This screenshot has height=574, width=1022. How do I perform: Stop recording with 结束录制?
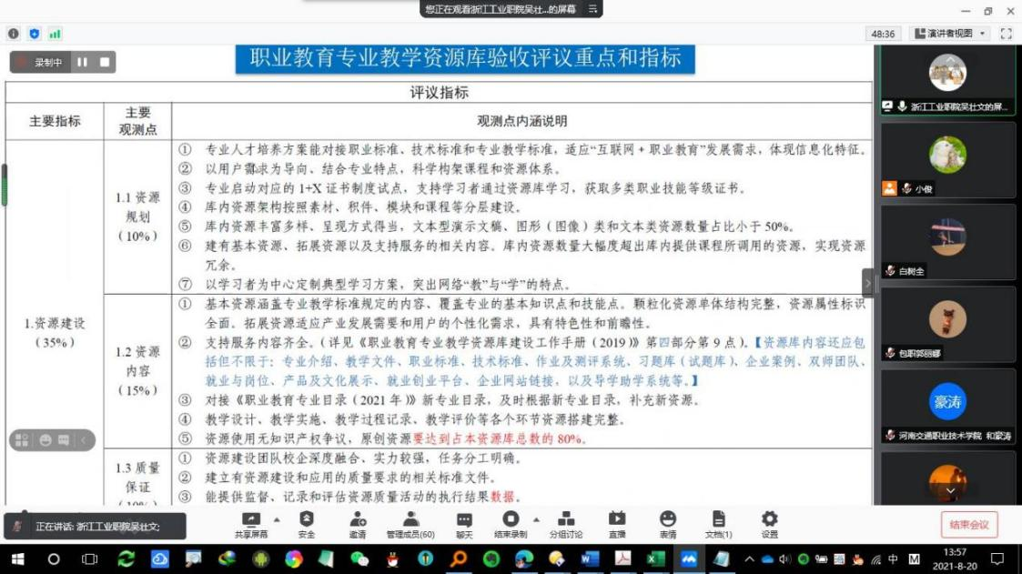pyautogui.click(x=511, y=525)
